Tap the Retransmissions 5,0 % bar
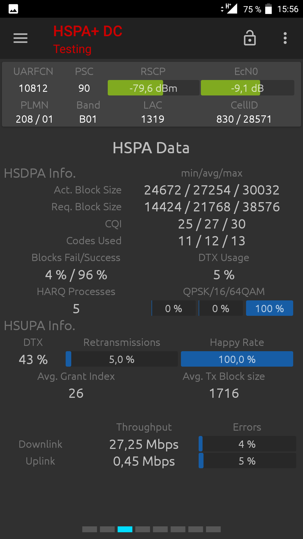The width and height of the screenshot is (303, 539). coord(122,359)
